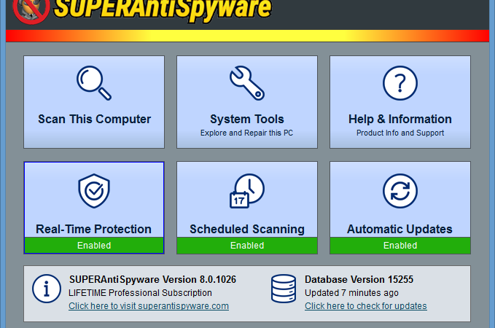Click the magnifying glass scan icon
Image resolution: width=495 pixels, height=328 pixels.
[94, 83]
